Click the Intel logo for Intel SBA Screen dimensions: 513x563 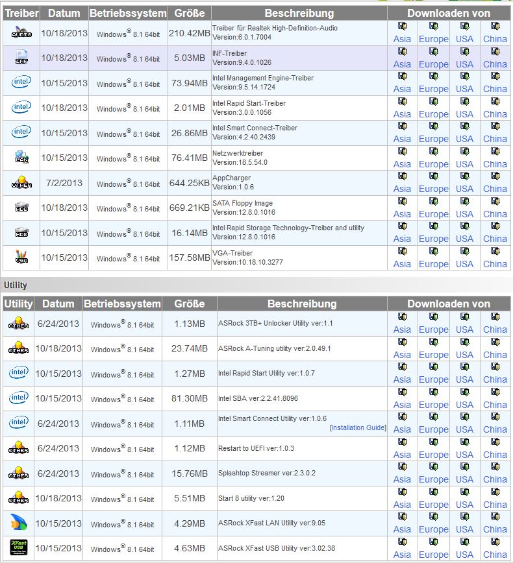click(18, 398)
